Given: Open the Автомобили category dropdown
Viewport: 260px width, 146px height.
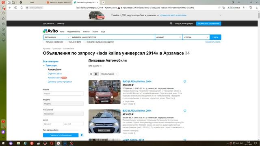Looking at the screenshot, I should click(57, 37).
